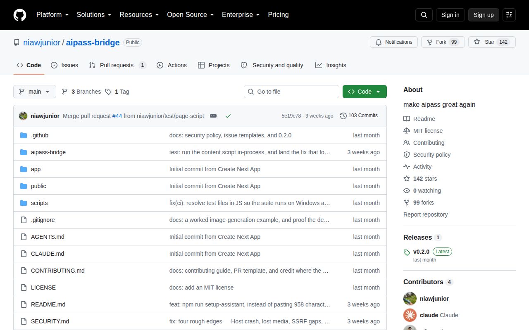Click history clock icon beside 103 Commits
Image resolution: width=529 pixels, height=330 pixels.
343,116
